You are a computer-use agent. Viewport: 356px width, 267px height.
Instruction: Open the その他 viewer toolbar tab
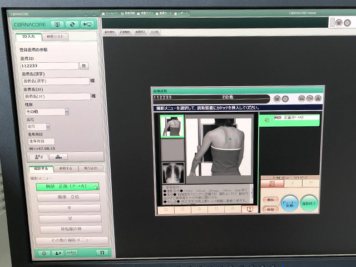(x=155, y=32)
